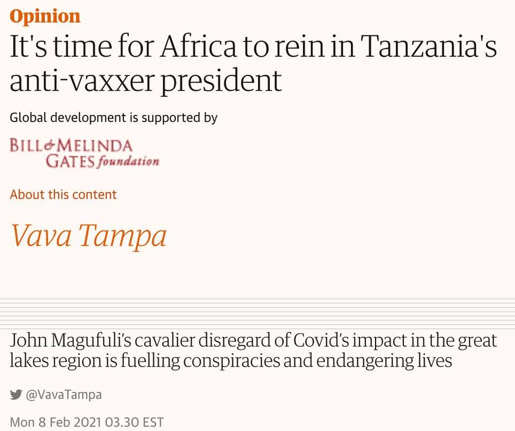Click the Global development sponsor text
515x431 pixels.
[x=68, y=117]
